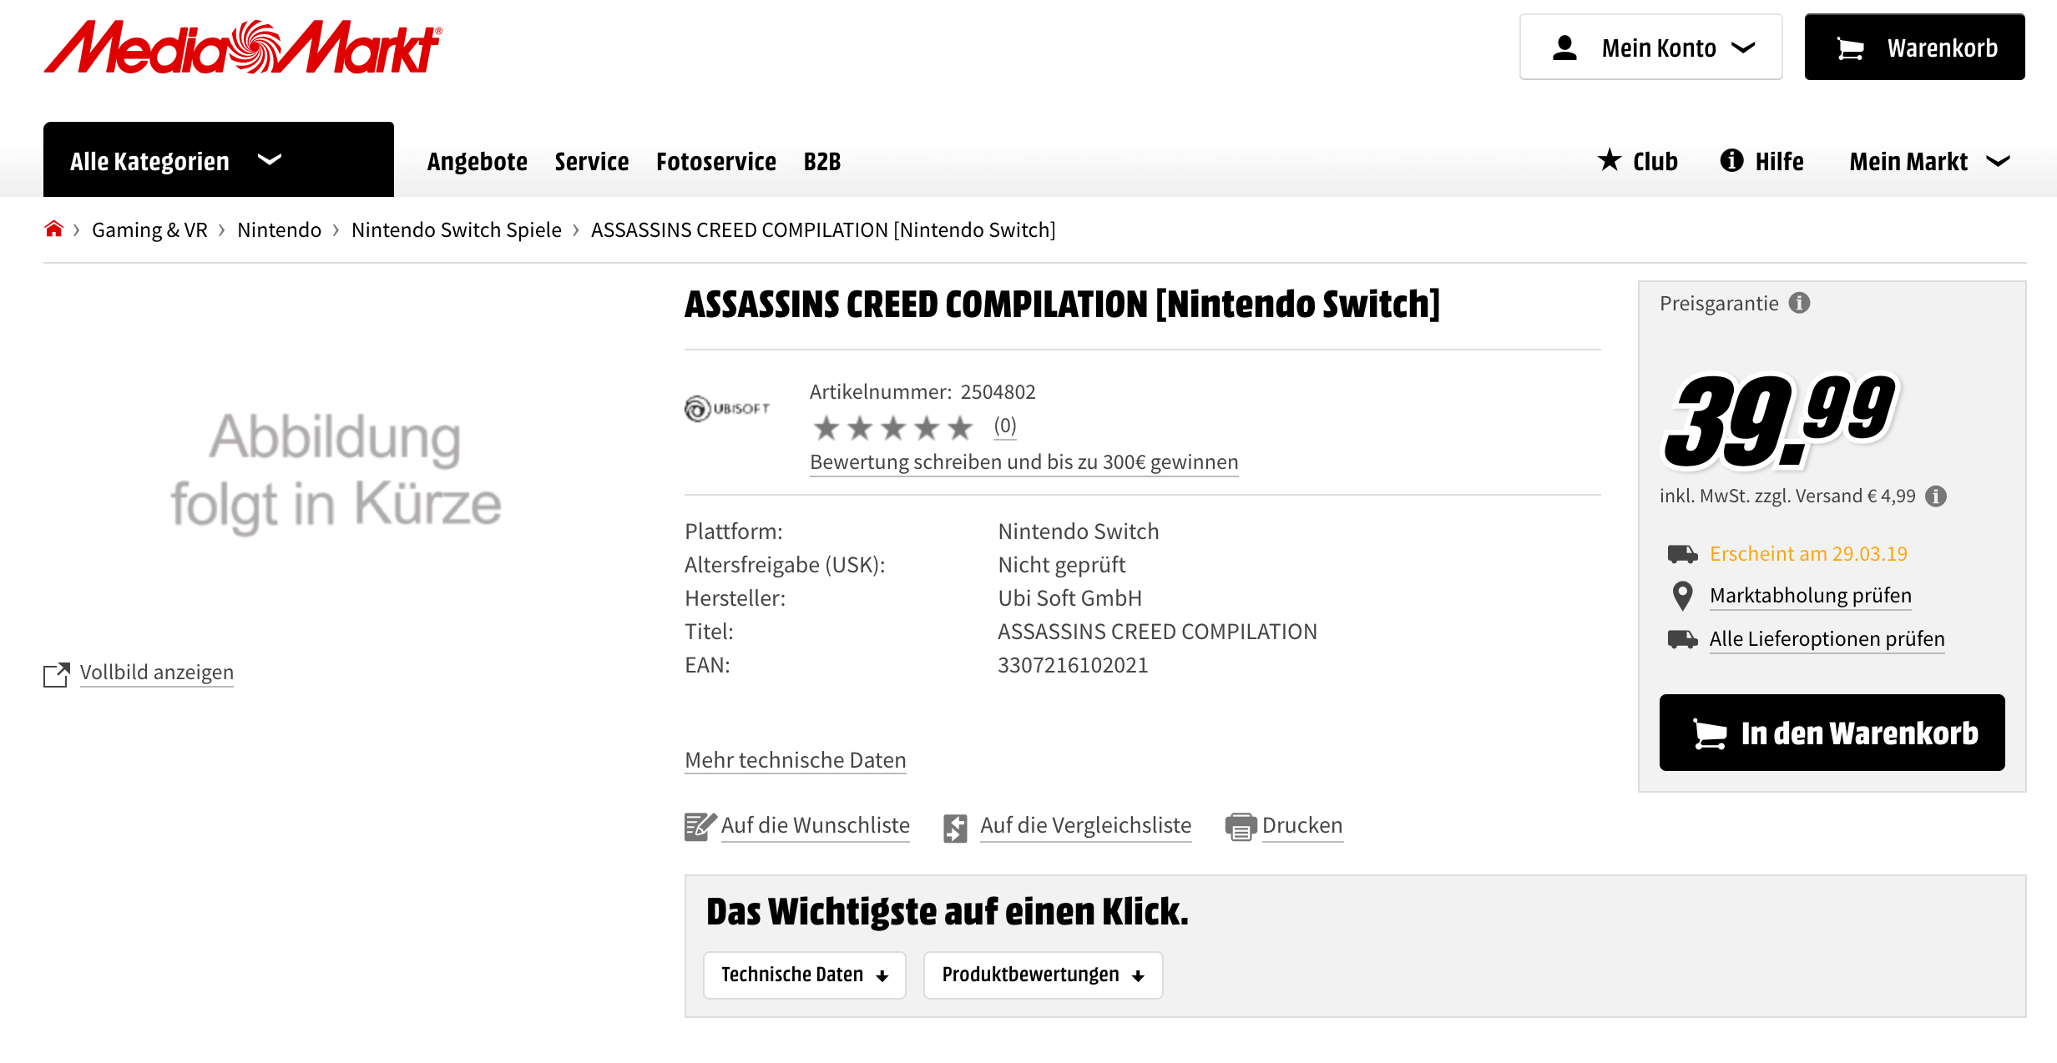Open the Fotoservice menu item
2057x1063 pixels.
(716, 161)
